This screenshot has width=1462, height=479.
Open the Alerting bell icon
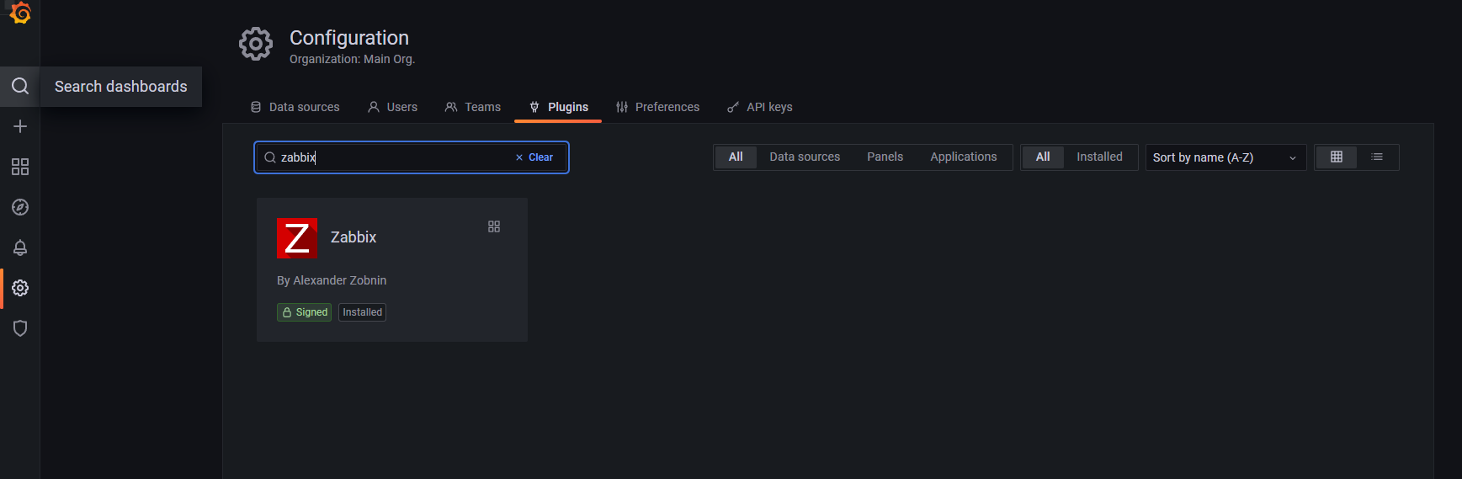pos(20,247)
